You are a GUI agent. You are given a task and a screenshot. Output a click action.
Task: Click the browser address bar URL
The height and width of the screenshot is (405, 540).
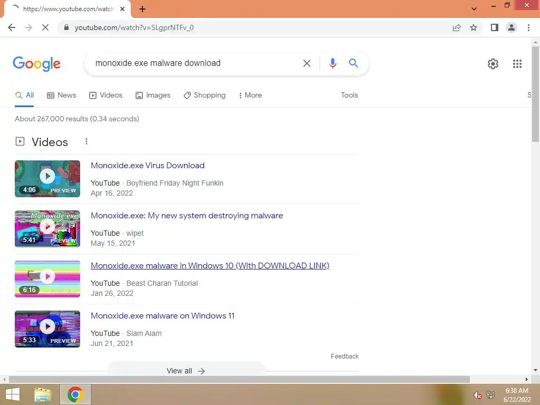(x=134, y=27)
